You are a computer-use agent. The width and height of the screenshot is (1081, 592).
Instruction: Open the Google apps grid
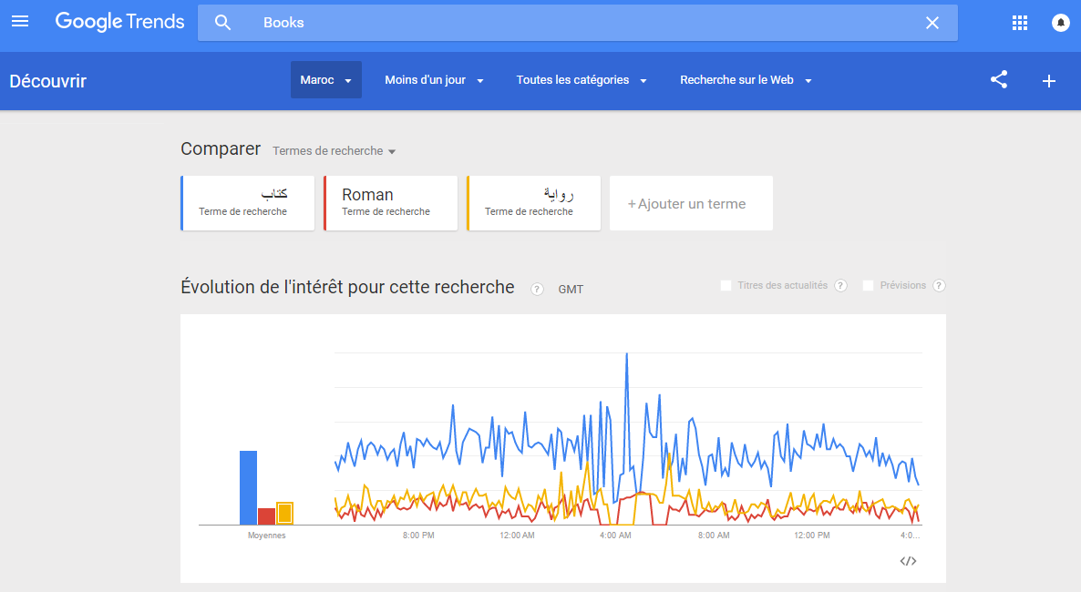pos(1020,23)
